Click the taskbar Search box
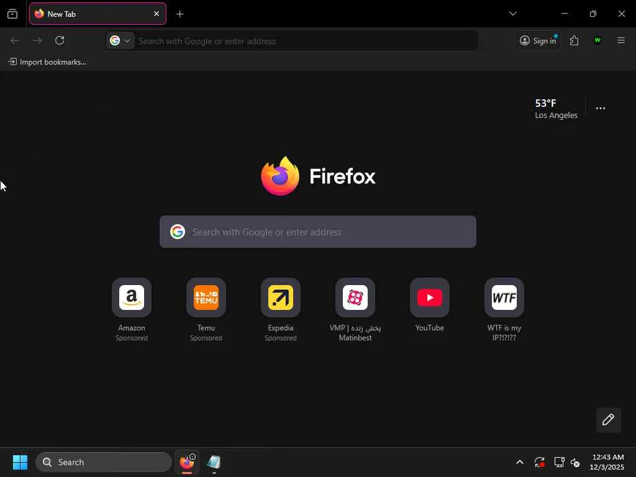 [104, 462]
